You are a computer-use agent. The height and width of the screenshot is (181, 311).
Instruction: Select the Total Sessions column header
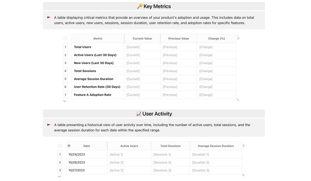pyautogui.click(x=170, y=146)
